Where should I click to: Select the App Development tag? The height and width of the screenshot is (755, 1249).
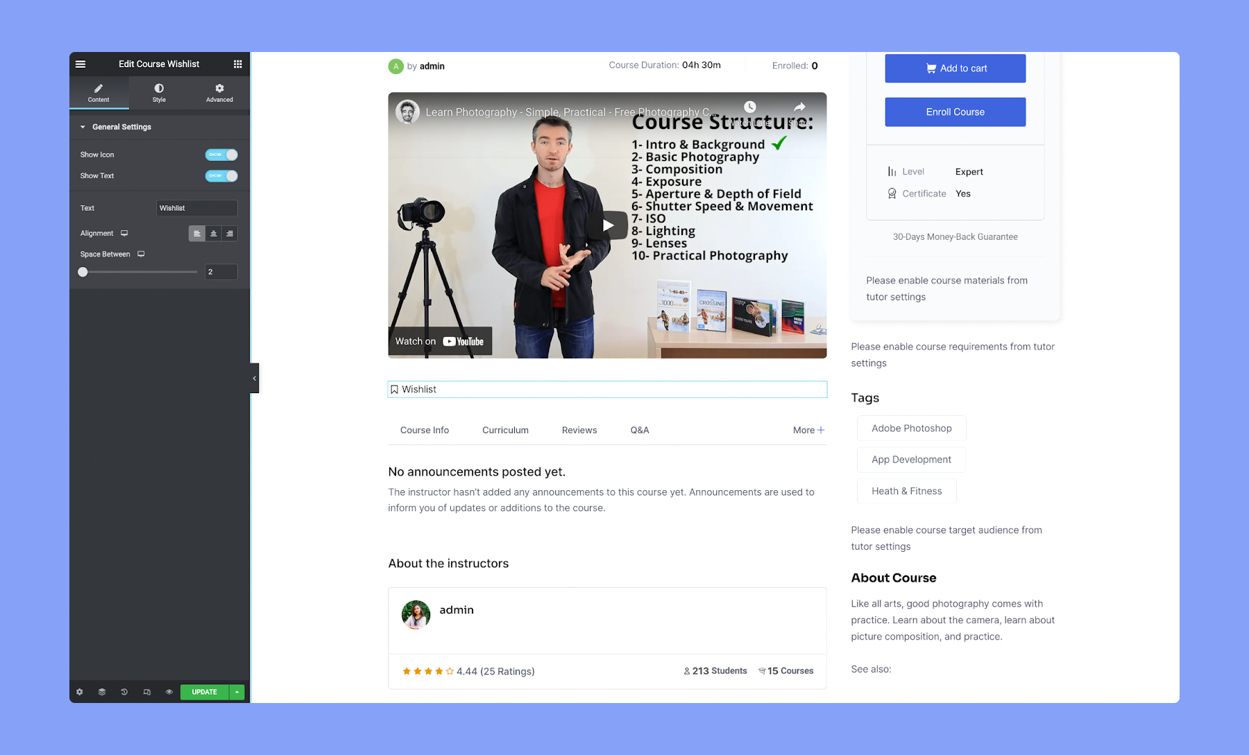click(x=911, y=460)
